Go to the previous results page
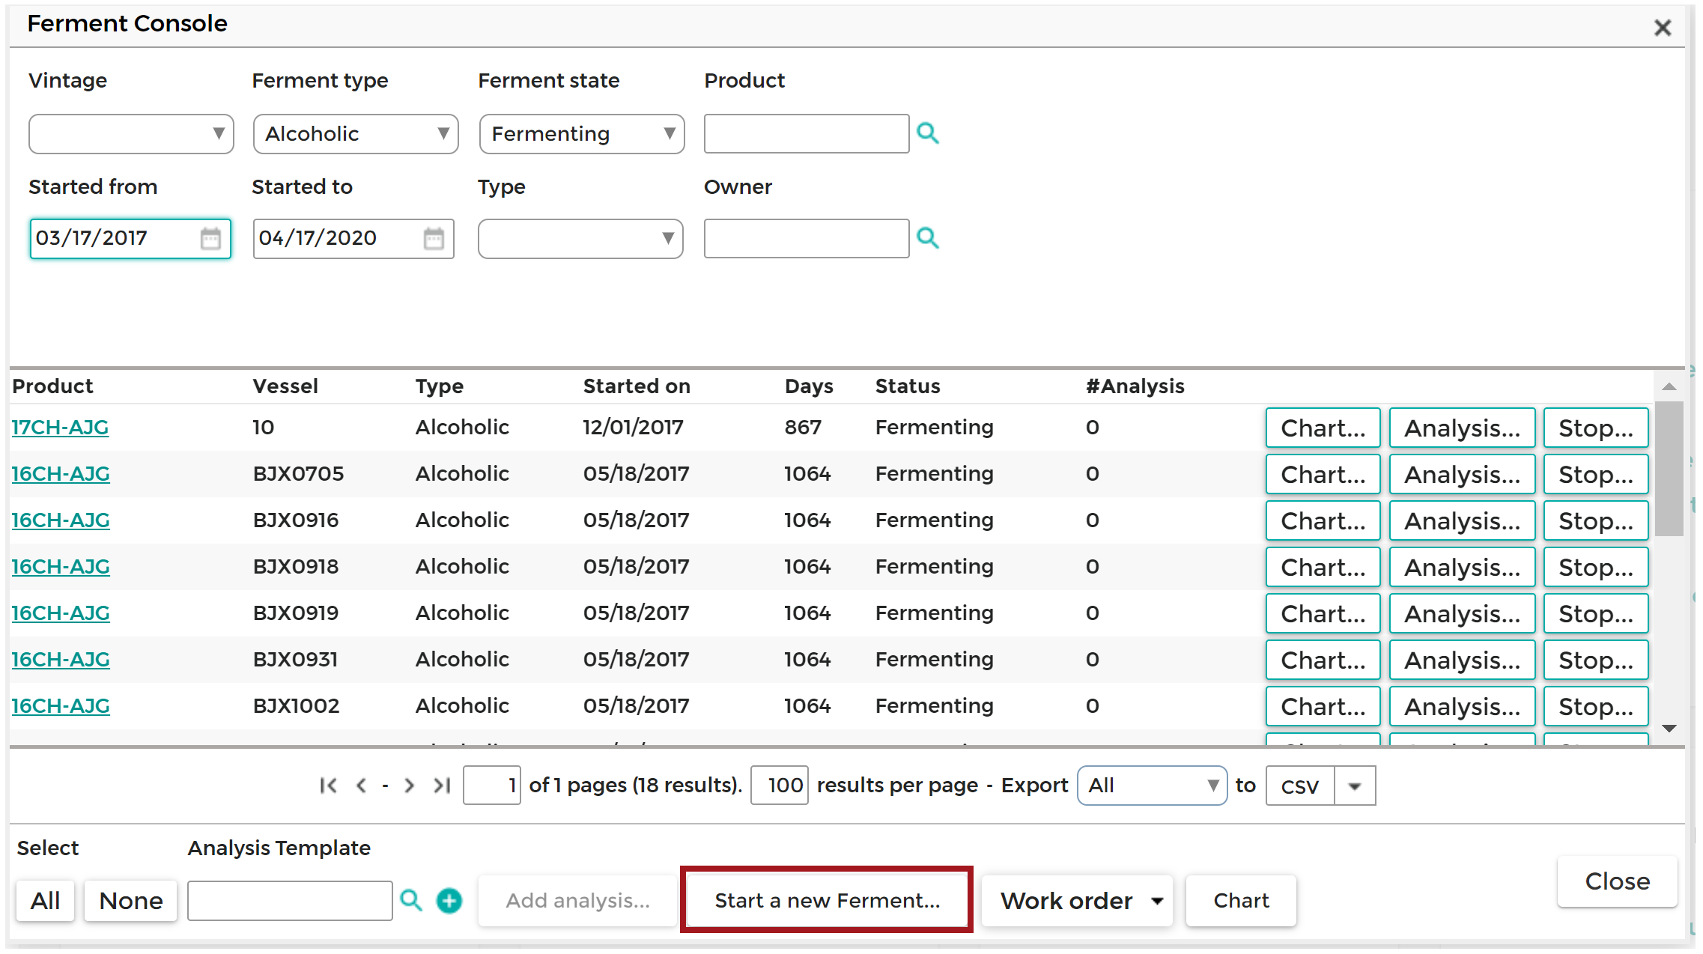The image size is (1703, 954). click(362, 785)
